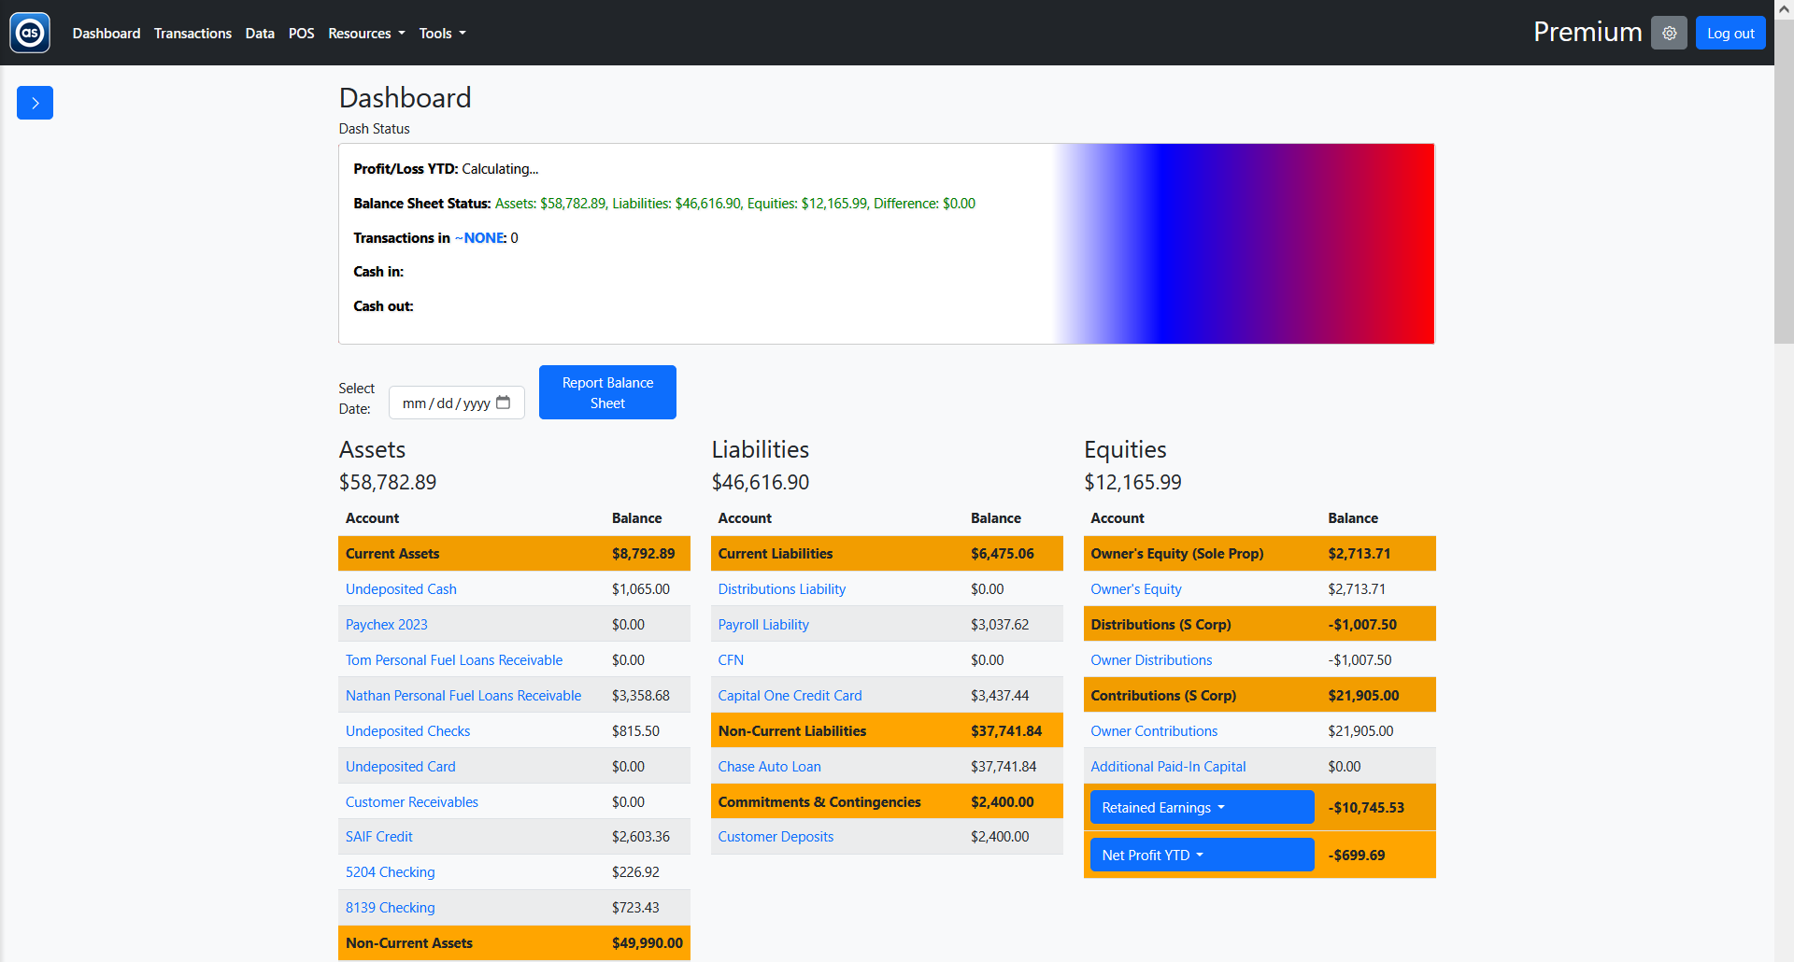Open the Chase Auto Loan account
The image size is (1794, 962).
coord(769,766)
